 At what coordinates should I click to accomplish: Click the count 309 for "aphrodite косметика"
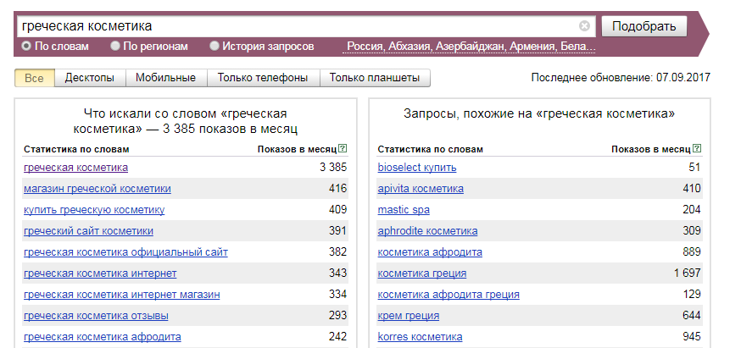pyautogui.click(x=692, y=230)
